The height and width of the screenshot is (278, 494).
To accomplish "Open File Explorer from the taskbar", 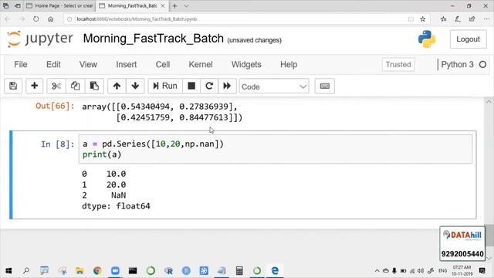I will click(80, 270).
